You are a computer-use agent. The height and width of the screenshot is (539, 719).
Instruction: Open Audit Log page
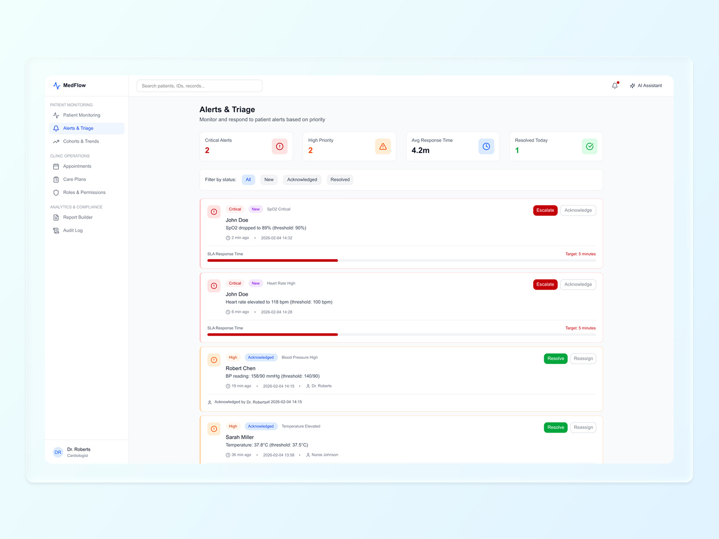pyautogui.click(x=87, y=230)
